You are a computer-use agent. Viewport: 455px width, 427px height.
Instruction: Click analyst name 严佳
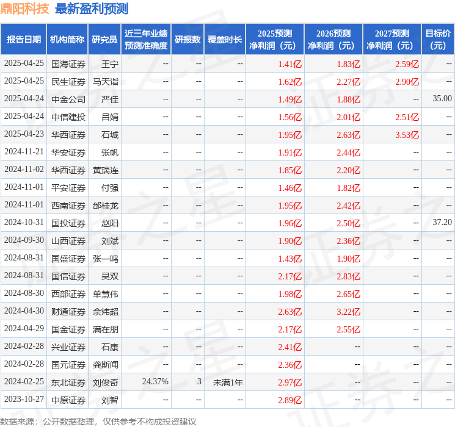click(110, 99)
